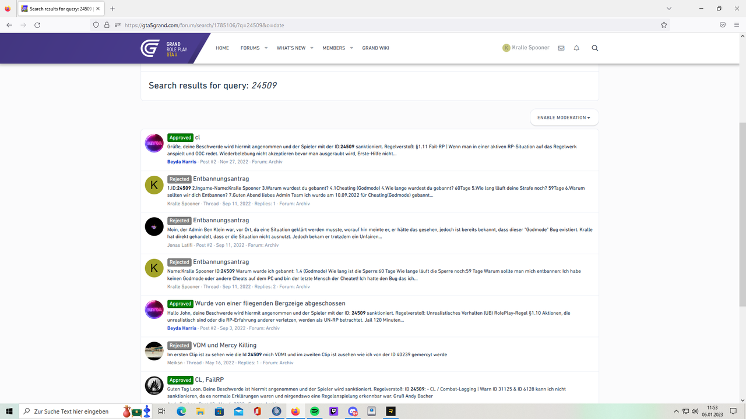Go to HOME in navigation
Image resolution: width=746 pixels, height=419 pixels.
click(222, 48)
